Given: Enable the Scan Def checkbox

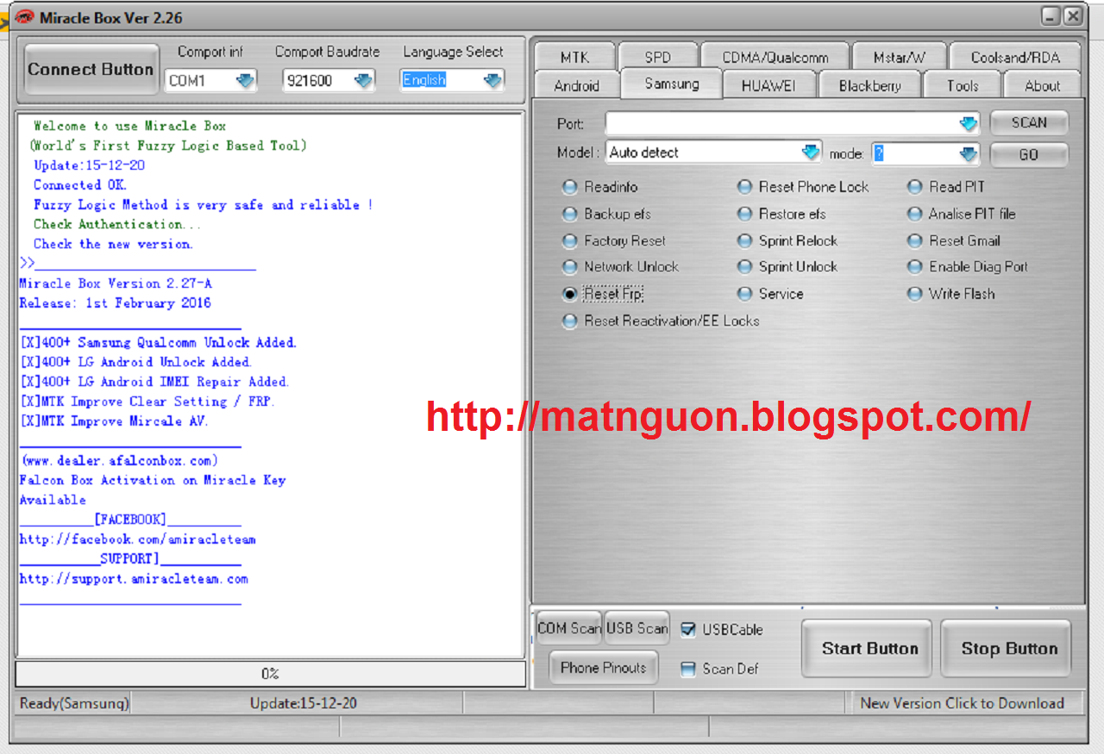Looking at the screenshot, I should tap(687, 669).
